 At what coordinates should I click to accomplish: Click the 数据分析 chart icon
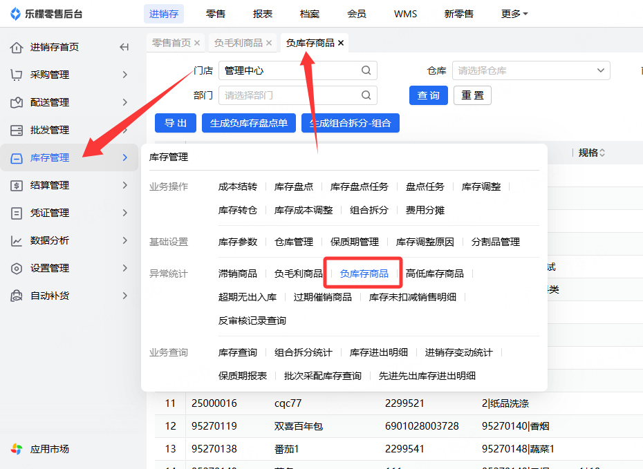tap(17, 240)
